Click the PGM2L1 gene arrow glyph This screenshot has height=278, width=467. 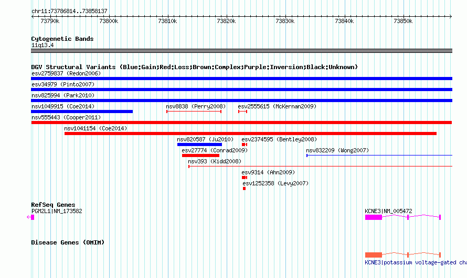coord(30,217)
